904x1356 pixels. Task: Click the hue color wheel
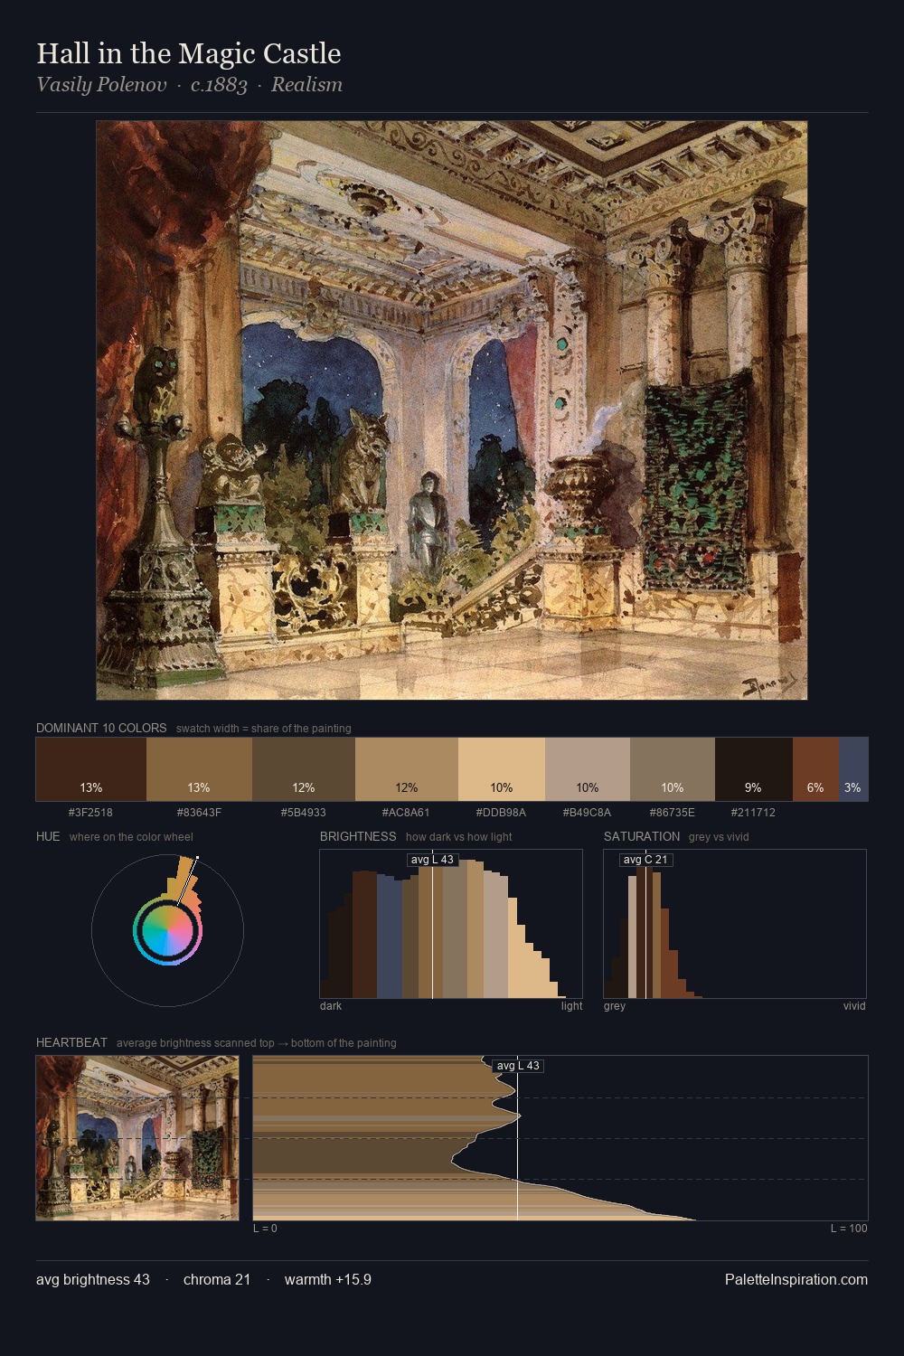tap(167, 930)
